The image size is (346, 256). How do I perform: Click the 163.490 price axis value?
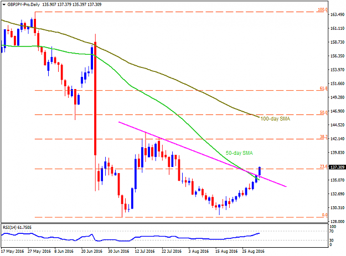[x=337, y=14]
